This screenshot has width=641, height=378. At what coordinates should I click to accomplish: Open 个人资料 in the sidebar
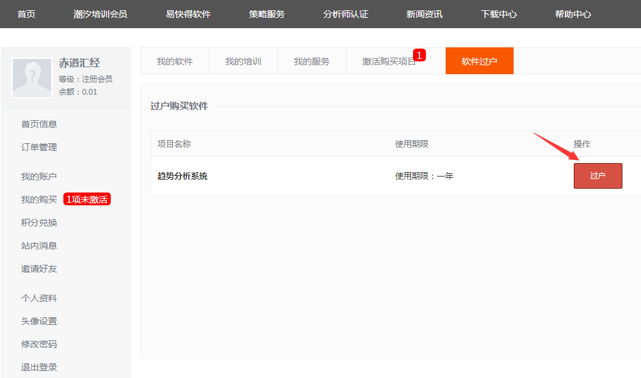(x=39, y=298)
